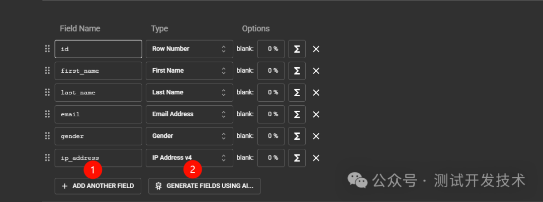The height and width of the screenshot is (202, 543).
Task: Delete the last_name row using X icon
Action: click(316, 93)
